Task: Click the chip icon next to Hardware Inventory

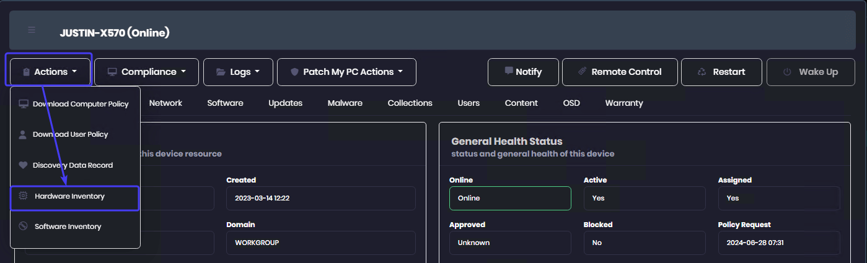Action: click(24, 196)
